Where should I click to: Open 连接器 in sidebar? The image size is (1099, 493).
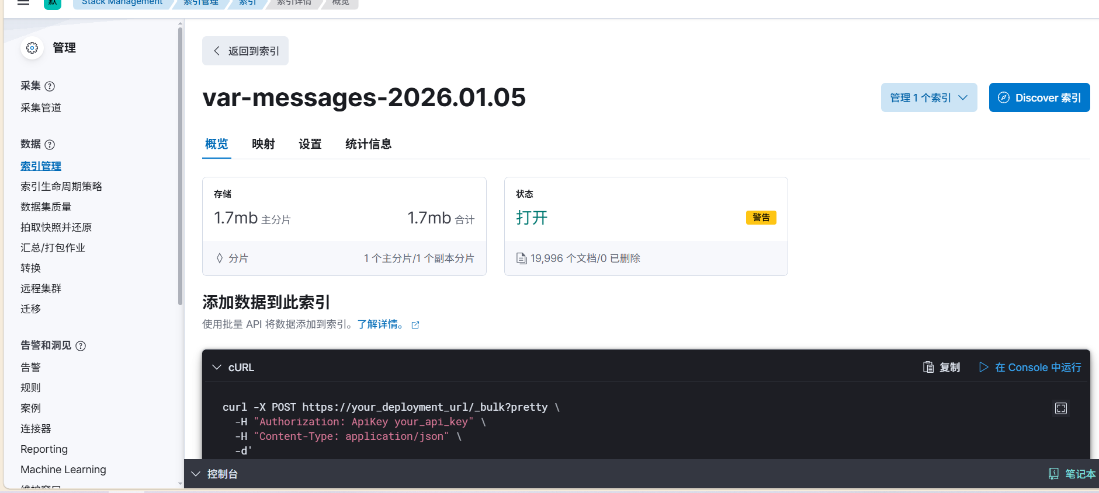36,429
